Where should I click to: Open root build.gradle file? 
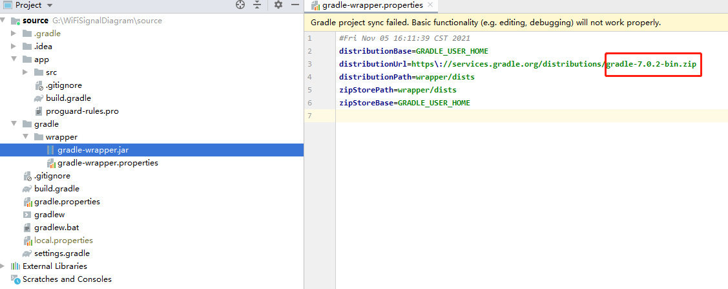click(57, 189)
